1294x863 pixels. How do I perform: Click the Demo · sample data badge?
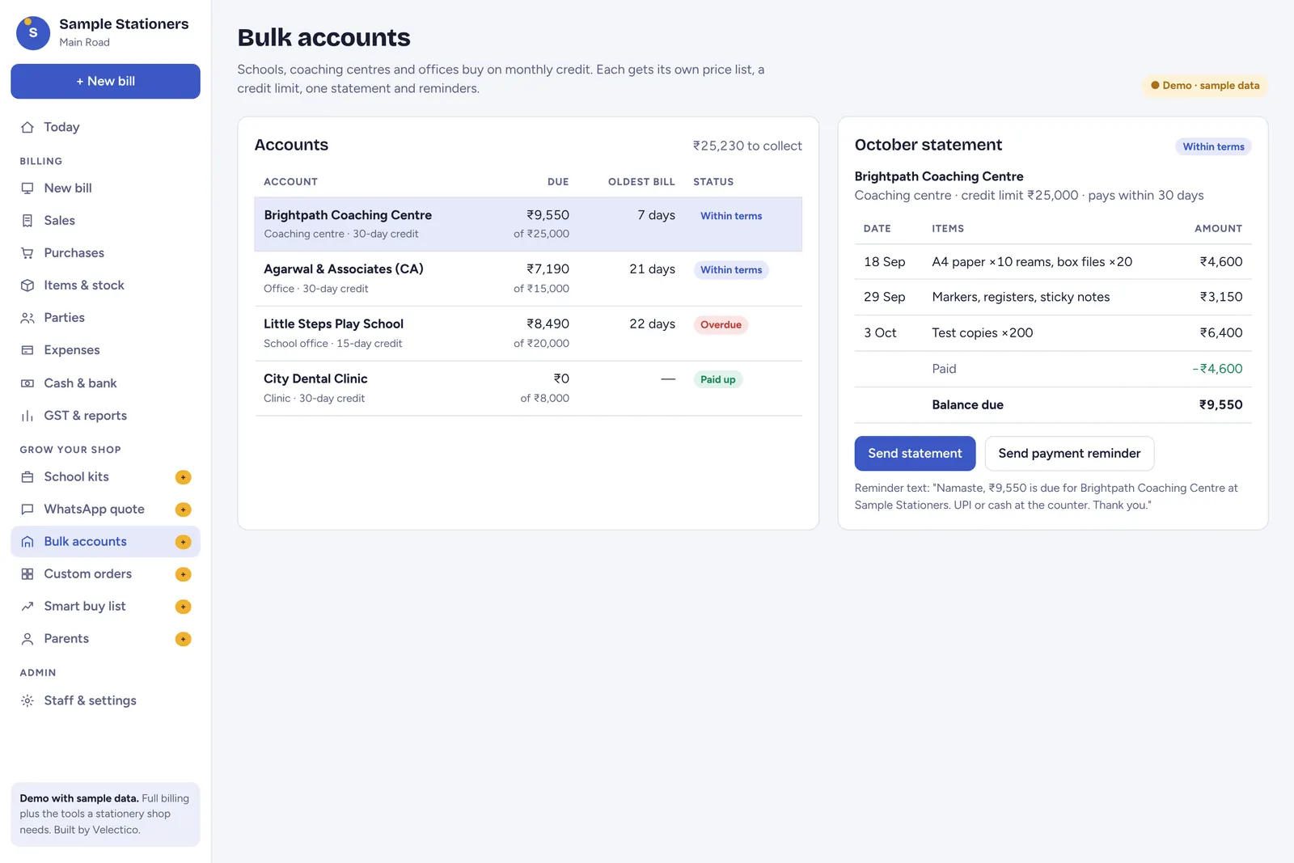pos(1205,85)
